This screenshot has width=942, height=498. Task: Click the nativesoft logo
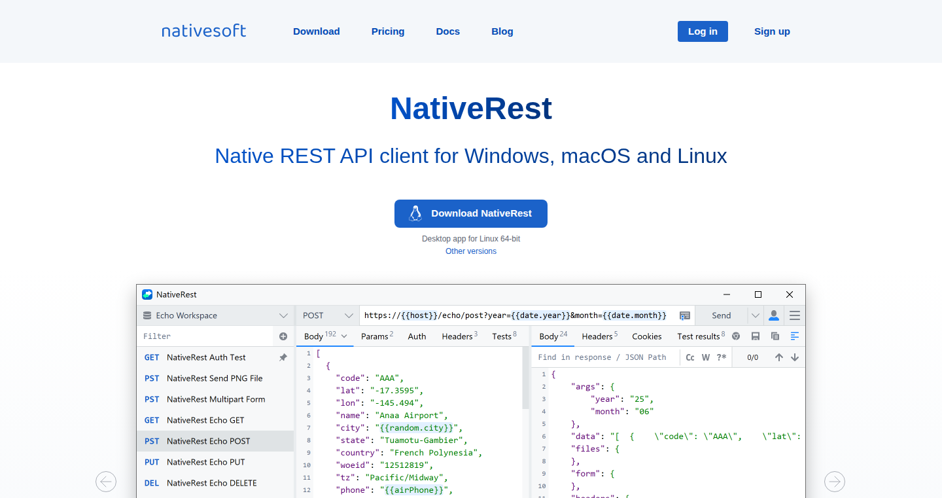point(204,31)
